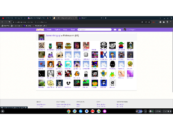The height and width of the screenshot is (130, 173).
Task: Switch to the second browser tab
Action: pos(39,18)
